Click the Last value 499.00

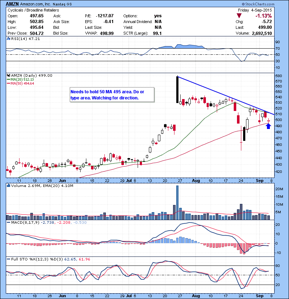point(265,27)
